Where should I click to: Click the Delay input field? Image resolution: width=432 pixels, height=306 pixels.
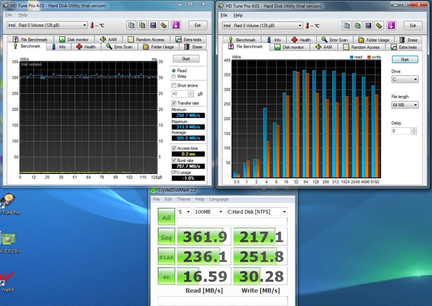(401, 131)
